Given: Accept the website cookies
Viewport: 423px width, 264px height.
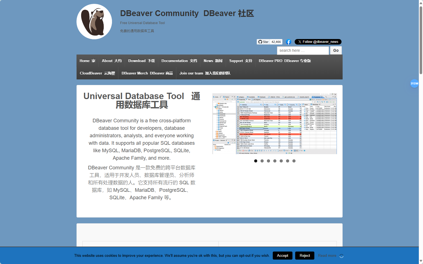Looking at the screenshot, I should [282, 256].
